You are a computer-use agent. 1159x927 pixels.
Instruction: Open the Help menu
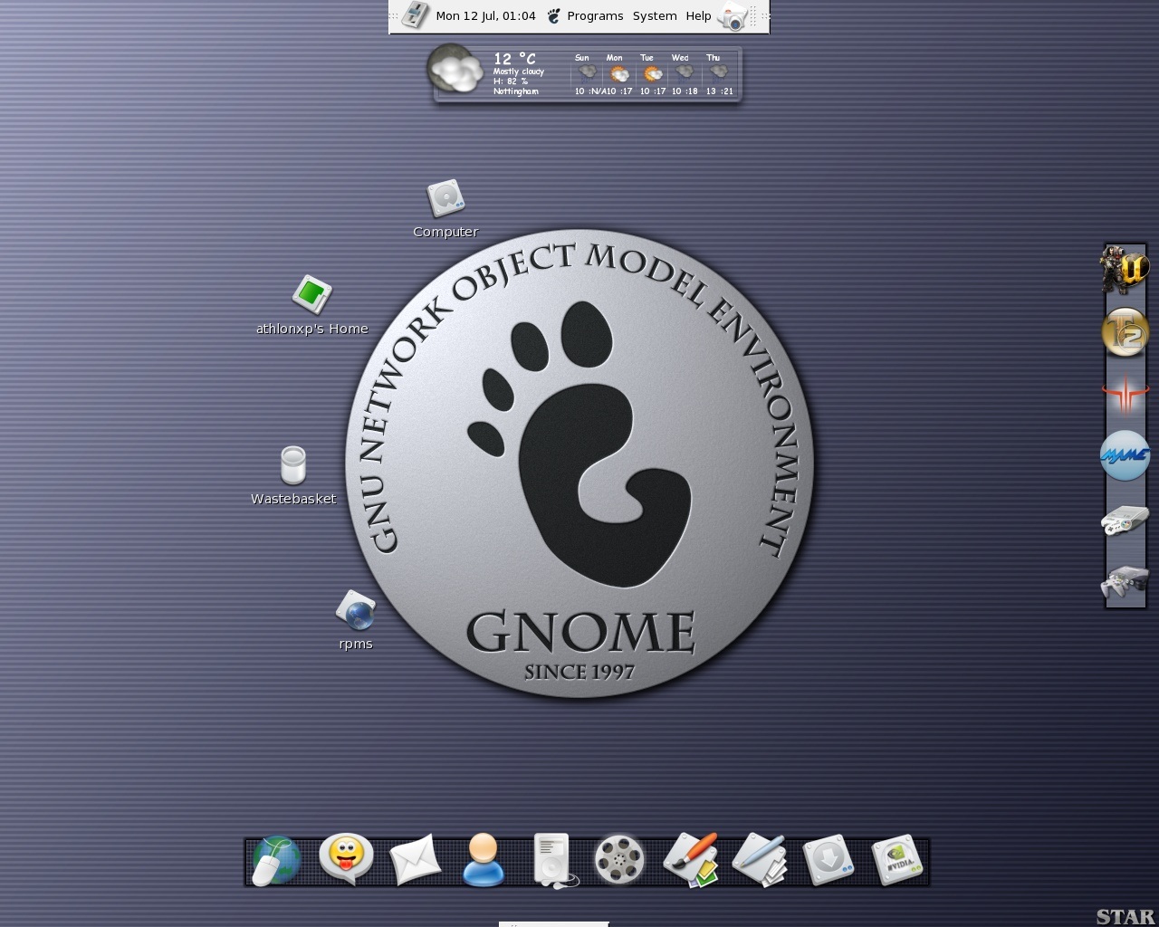(698, 15)
